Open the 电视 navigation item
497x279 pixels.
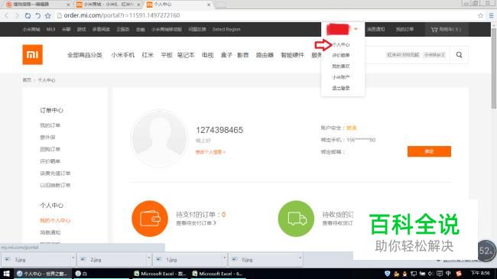208,55
